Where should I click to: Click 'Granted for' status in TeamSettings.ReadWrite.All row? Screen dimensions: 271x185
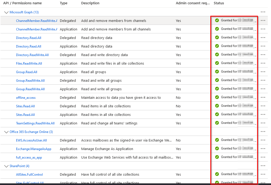click(x=229, y=123)
